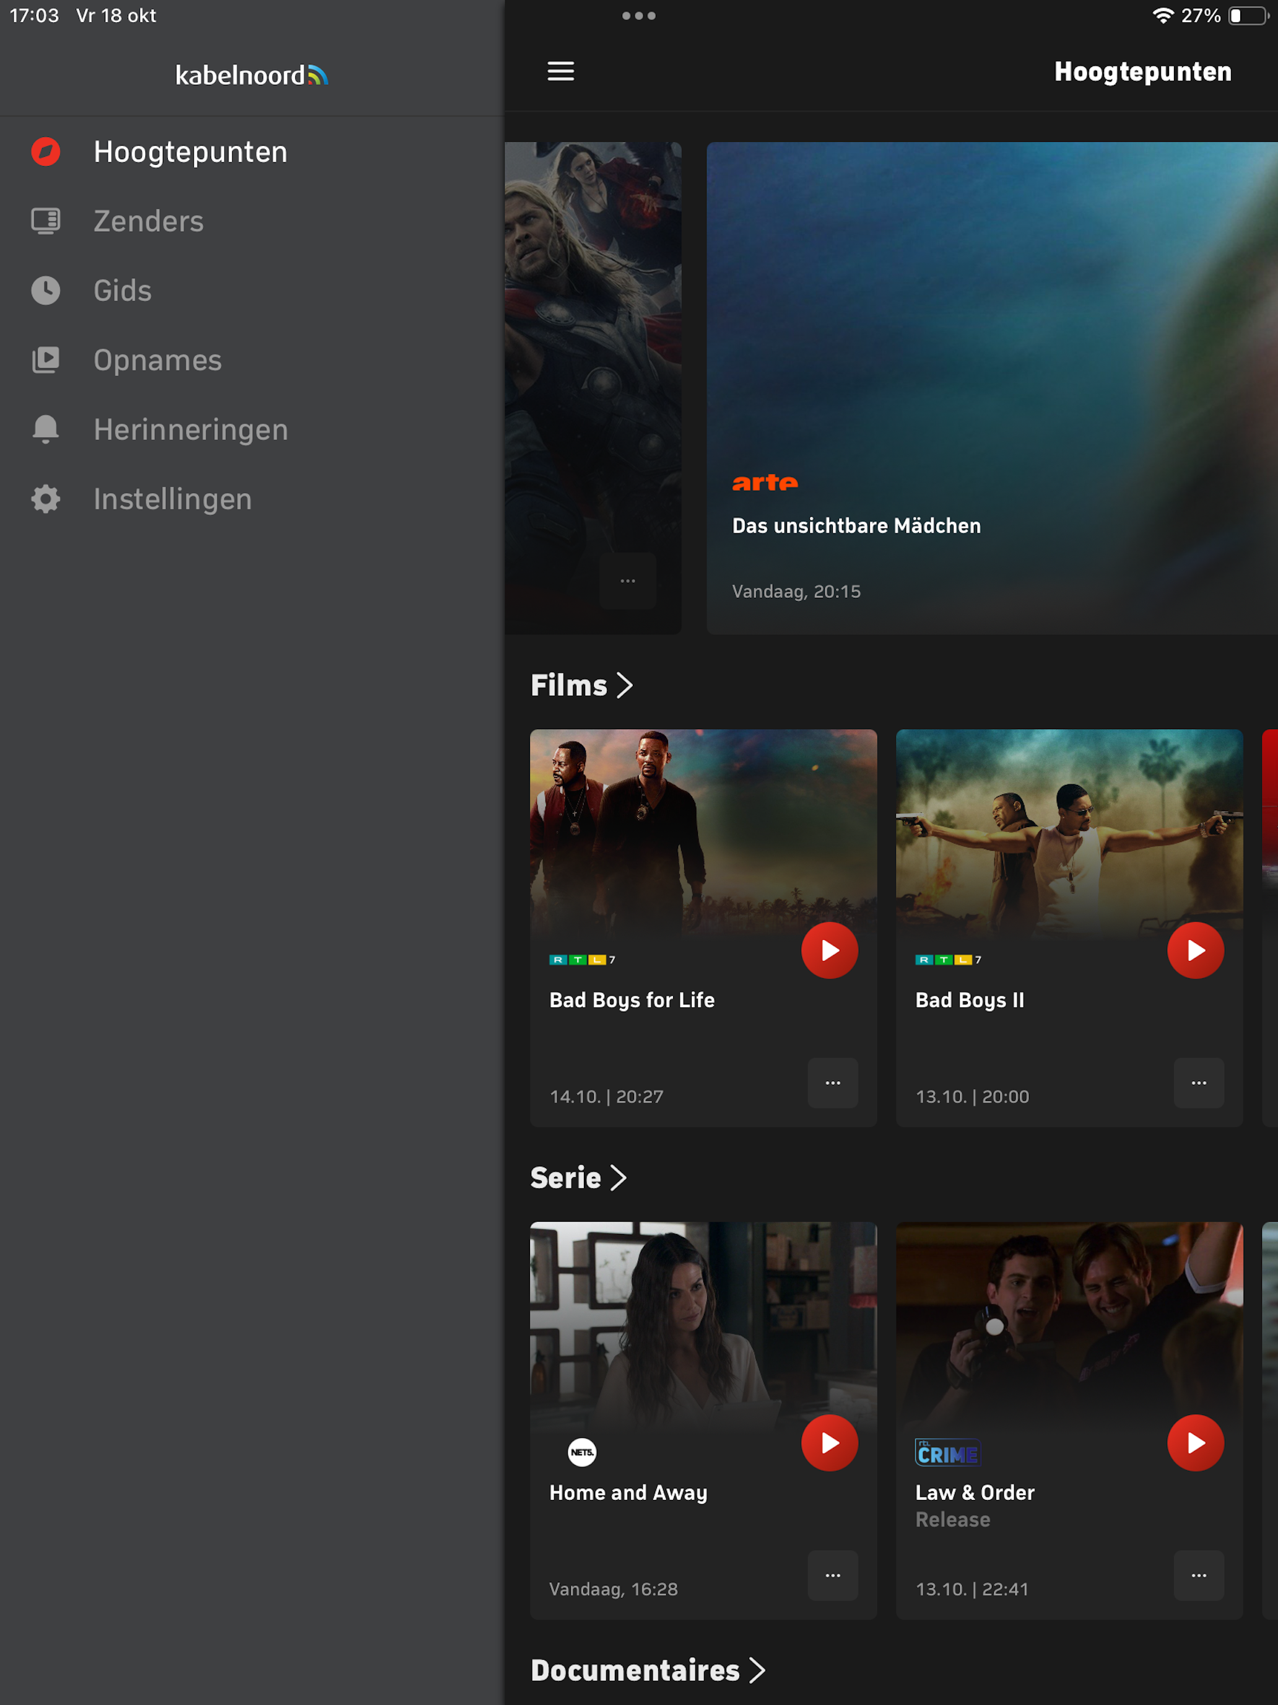Open the Bad Boys for Life title
This screenshot has width=1278, height=1705.
(x=632, y=1001)
